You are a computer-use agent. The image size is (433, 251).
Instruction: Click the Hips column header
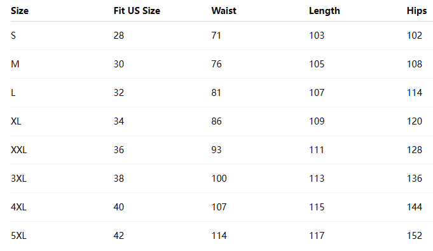[416, 11]
